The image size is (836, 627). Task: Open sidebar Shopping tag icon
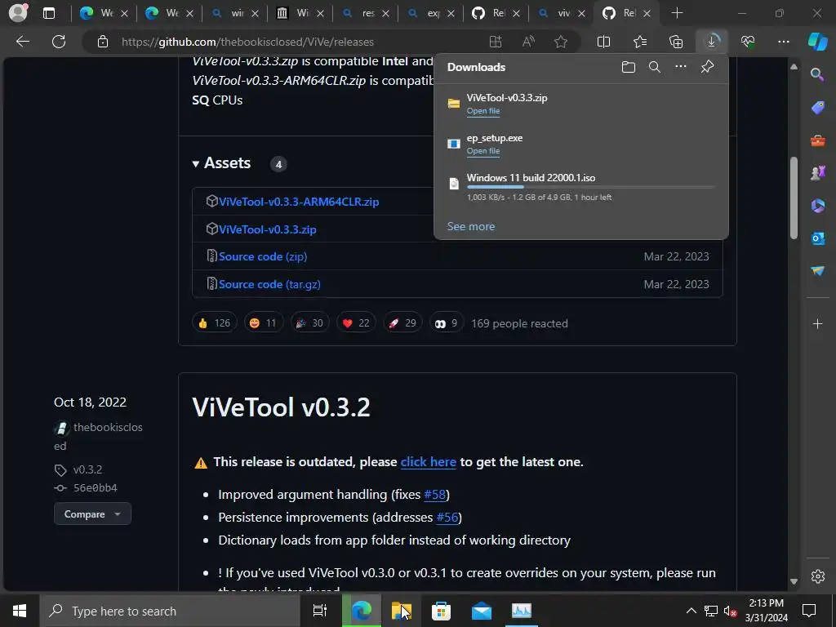point(817,108)
